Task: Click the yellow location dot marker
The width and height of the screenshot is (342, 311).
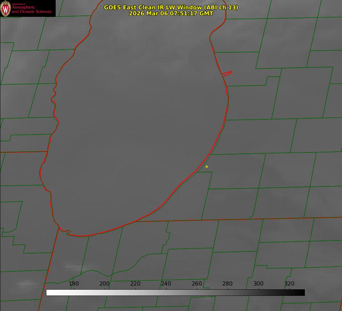Action: (x=207, y=167)
